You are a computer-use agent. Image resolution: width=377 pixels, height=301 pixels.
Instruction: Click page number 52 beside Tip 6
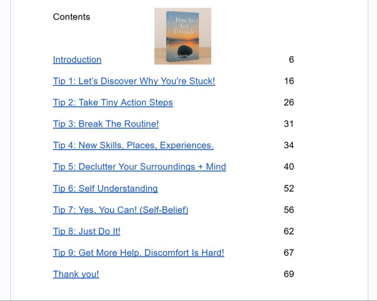tap(289, 188)
